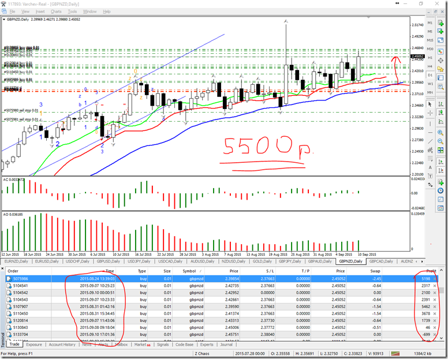
Task: Sort orders by the Profit column header
Action: (431, 271)
